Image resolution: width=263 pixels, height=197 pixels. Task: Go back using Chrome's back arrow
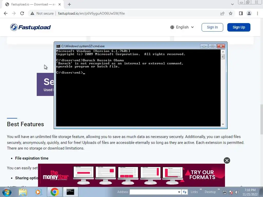(x=6, y=13)
